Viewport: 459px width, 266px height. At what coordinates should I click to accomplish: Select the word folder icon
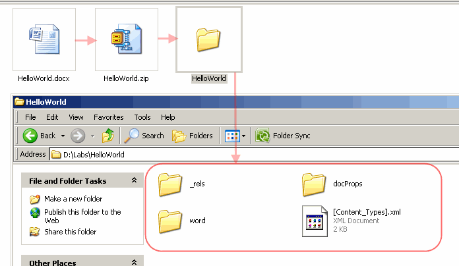(x=170, y=221)
